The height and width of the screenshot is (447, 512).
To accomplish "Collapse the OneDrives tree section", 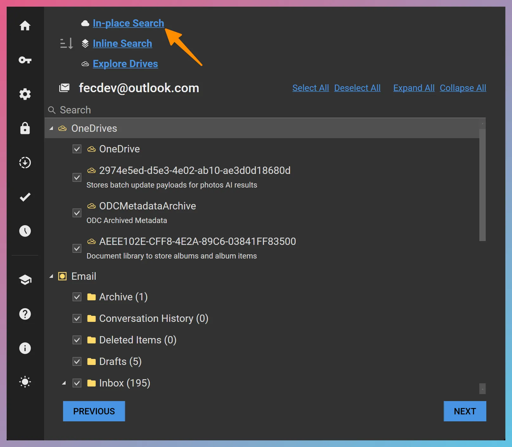I will pyautogui.click(x=51, y=128).
